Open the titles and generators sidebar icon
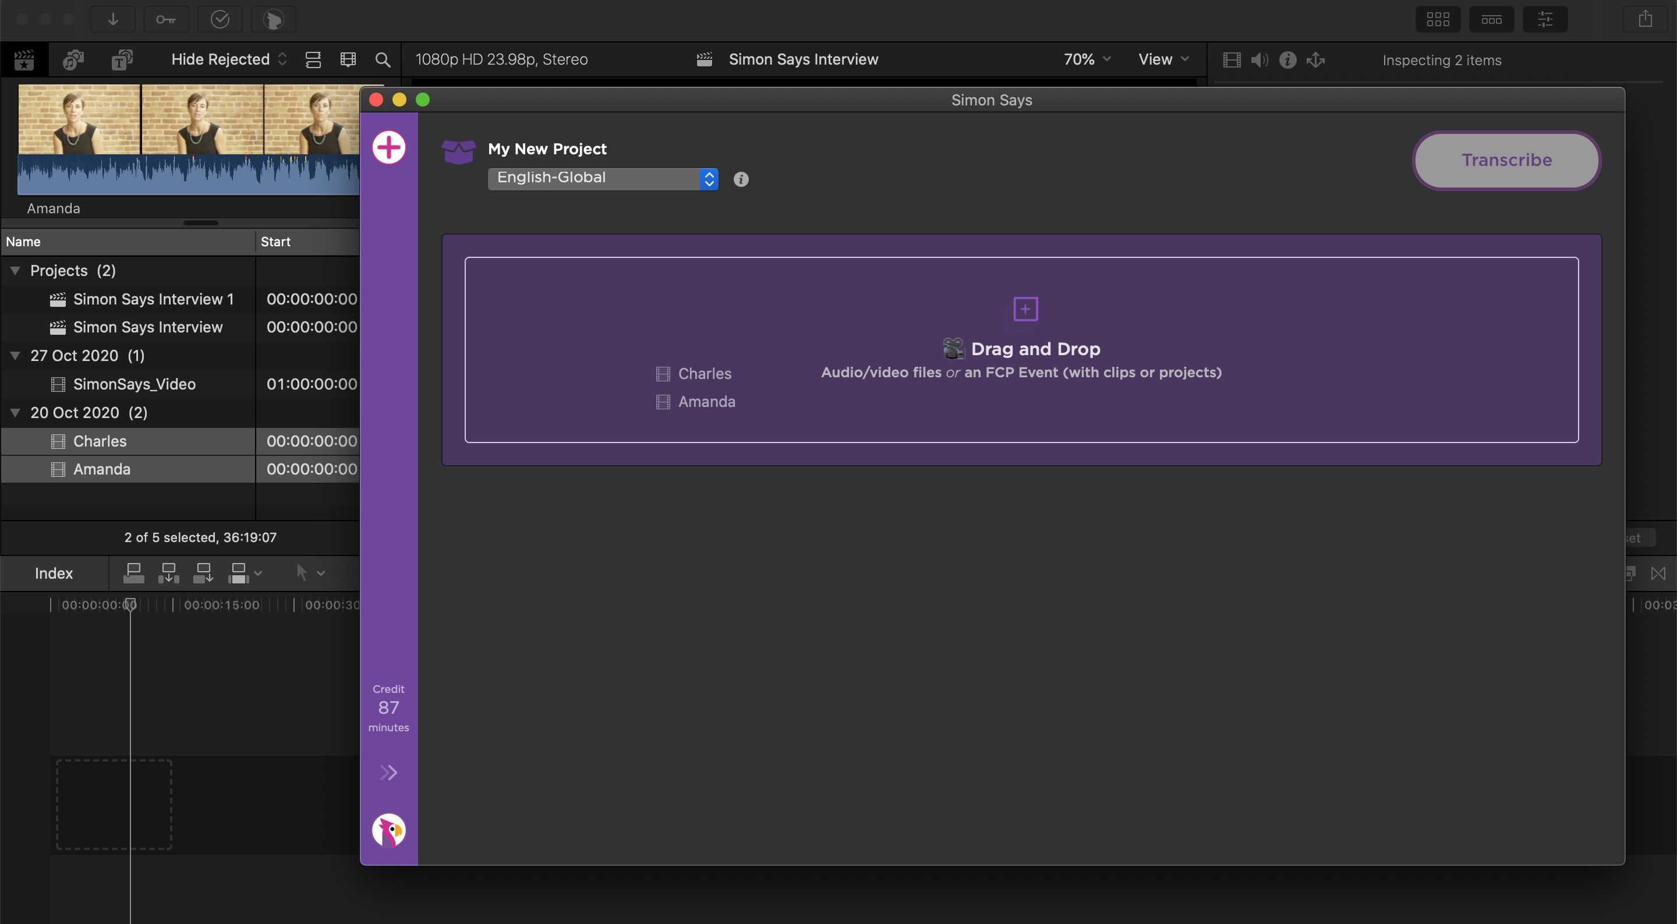Viewport: 1677px width, 924px height. pyautogui.click(x=122, y=60)
